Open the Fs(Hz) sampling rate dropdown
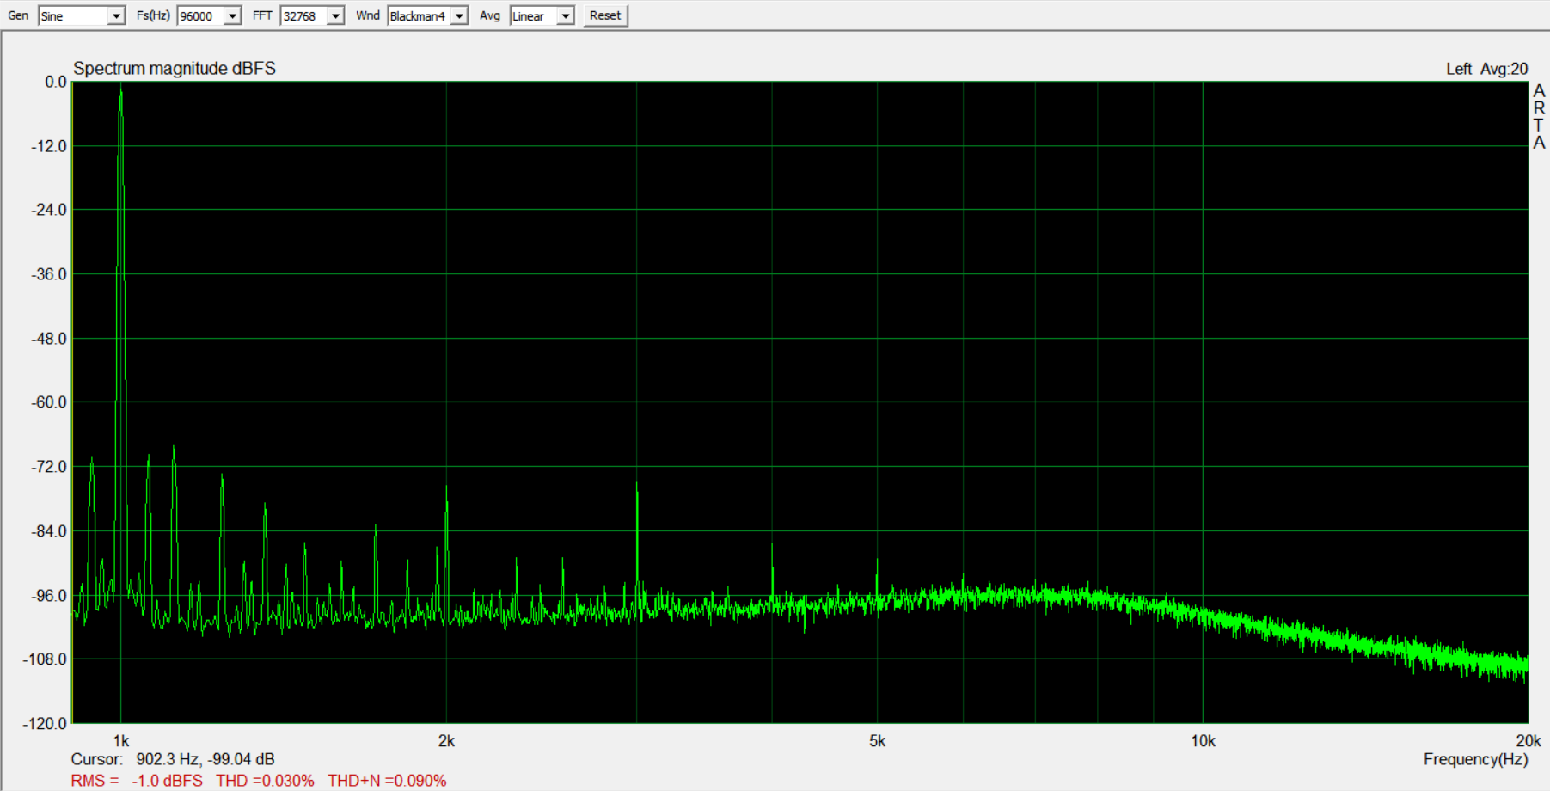The image size is (1550, 791). pyautogui.click(x=230, y=15)
